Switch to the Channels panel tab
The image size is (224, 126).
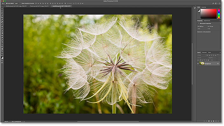point(204,52)
